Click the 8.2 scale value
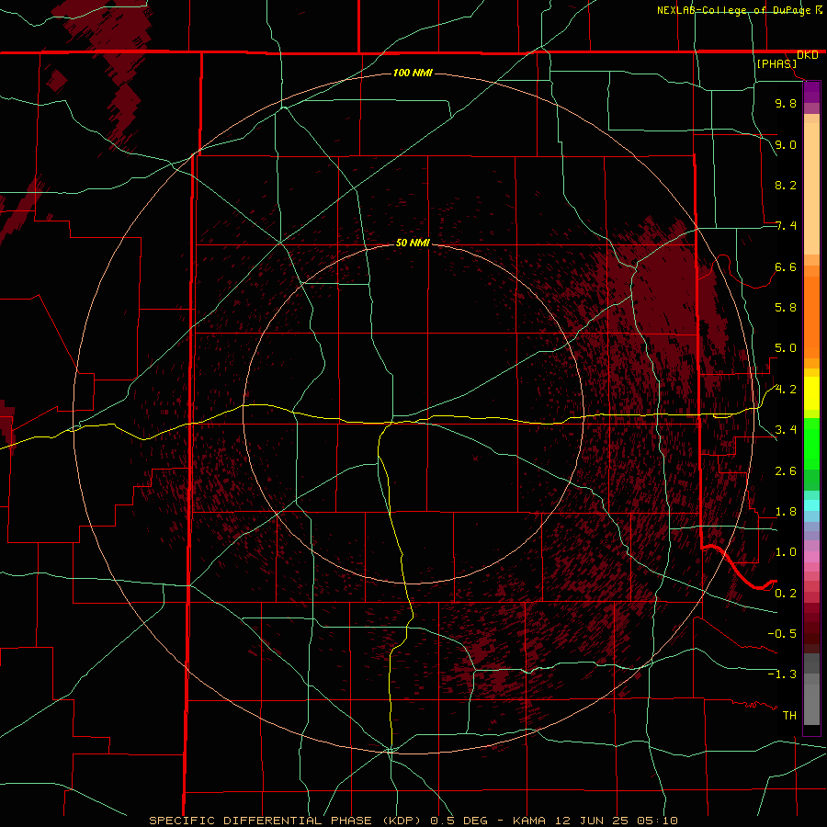 [786, 185]
